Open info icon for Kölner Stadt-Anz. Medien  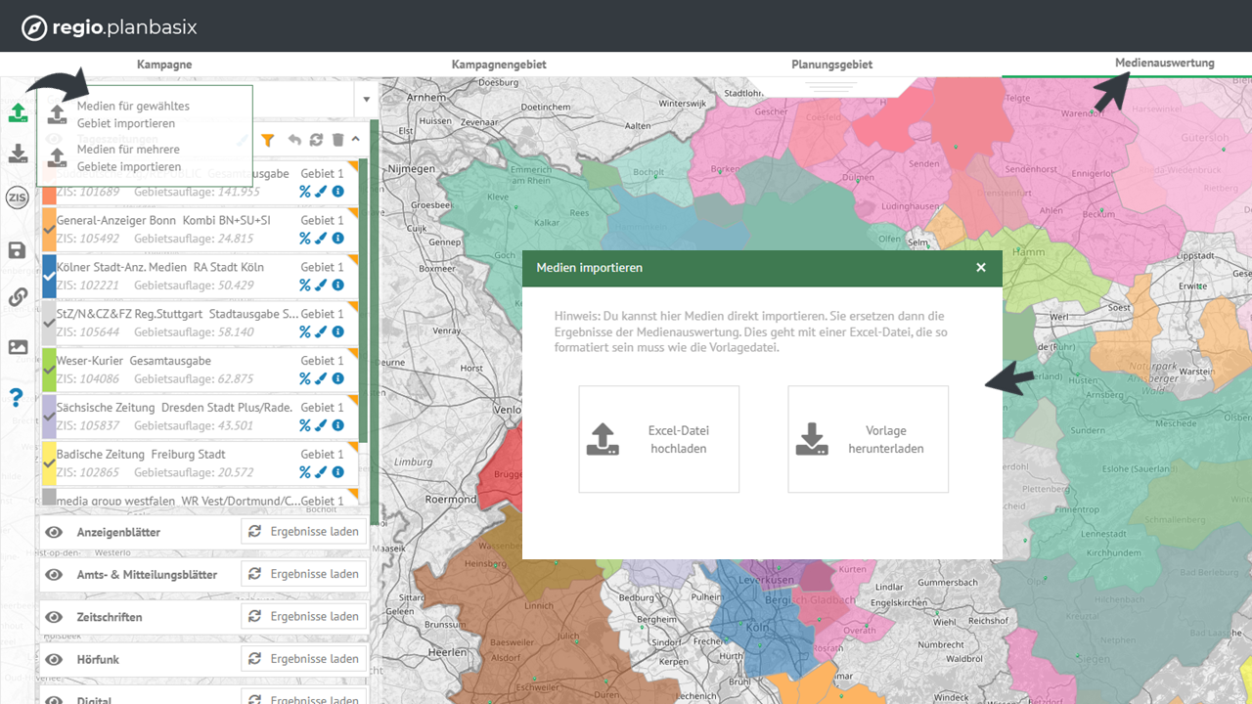coord(337,286)
